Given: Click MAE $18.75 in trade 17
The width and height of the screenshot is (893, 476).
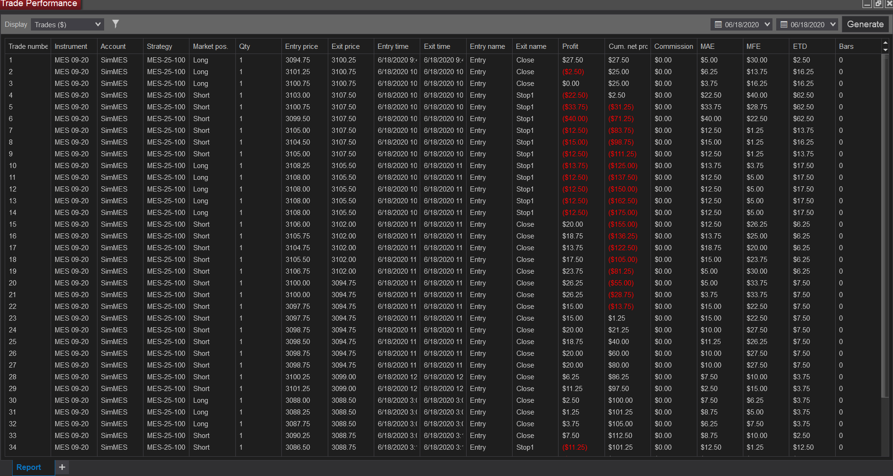Looking at the screenshot, I should tap(711, 248).
